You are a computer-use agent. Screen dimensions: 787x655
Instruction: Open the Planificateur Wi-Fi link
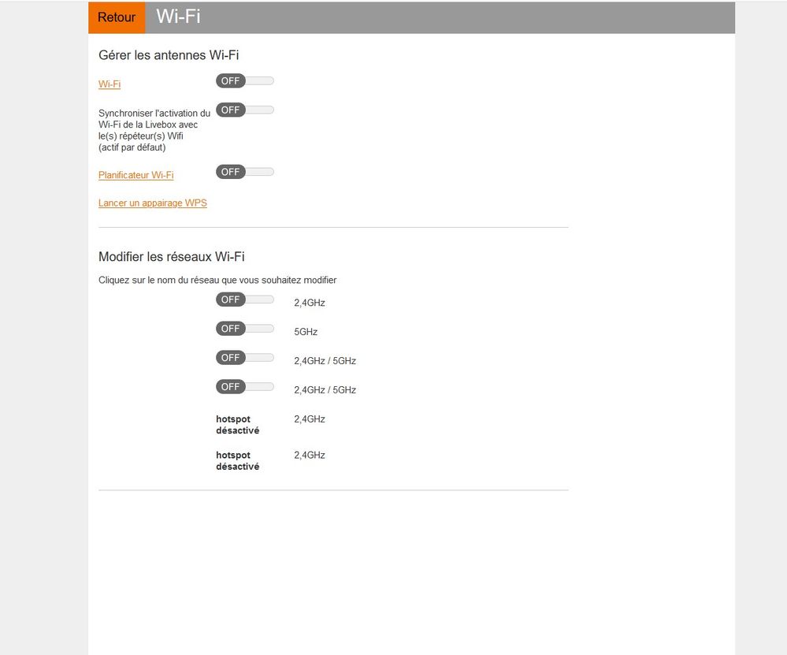pos(136,175)
